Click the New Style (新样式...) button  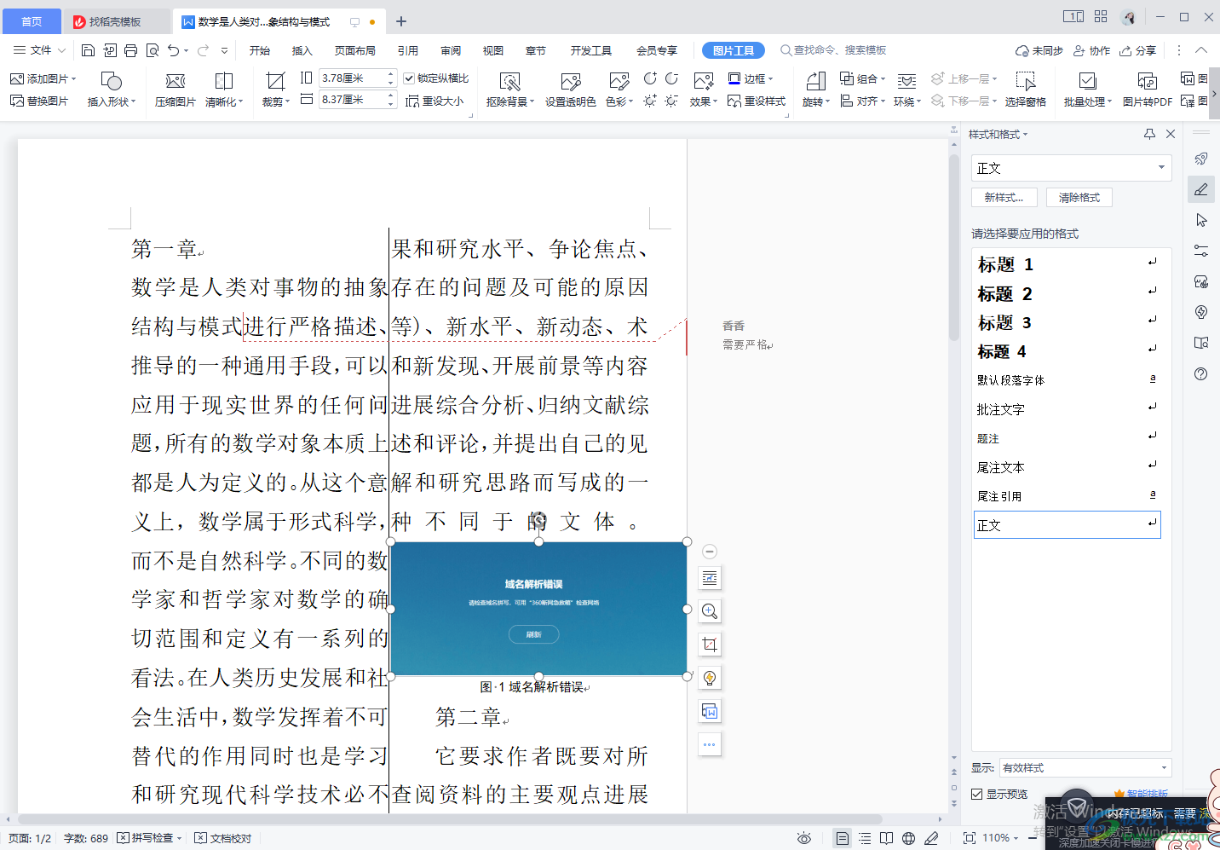pos(1004,197)
